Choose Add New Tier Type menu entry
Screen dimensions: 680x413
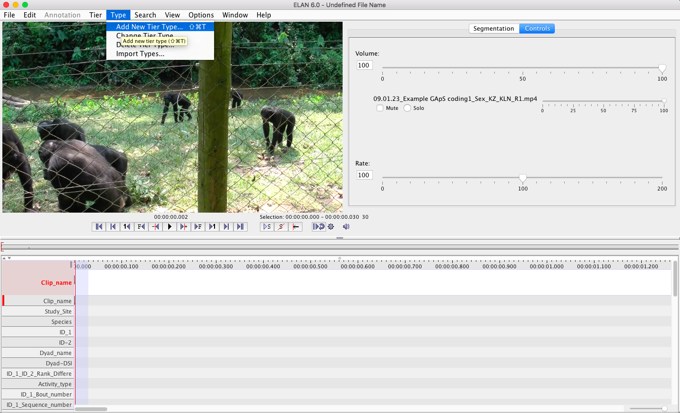click(x=160, y=27)
